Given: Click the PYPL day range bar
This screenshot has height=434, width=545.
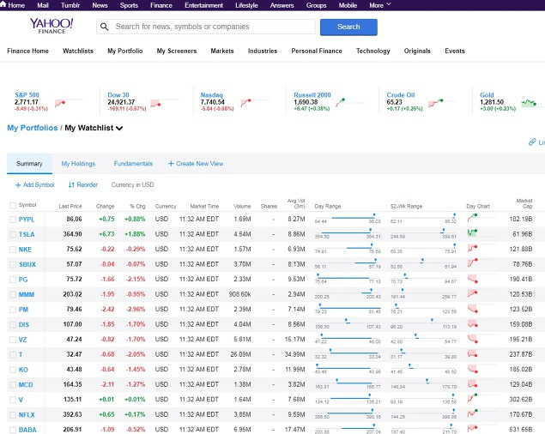Looking at the screenshot, I should coord(348,218).
